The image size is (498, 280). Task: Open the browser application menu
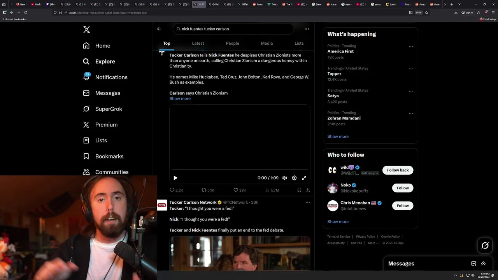pos(493,12)
